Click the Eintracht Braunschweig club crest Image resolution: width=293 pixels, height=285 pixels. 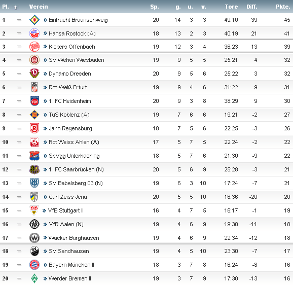click(34, 20)
